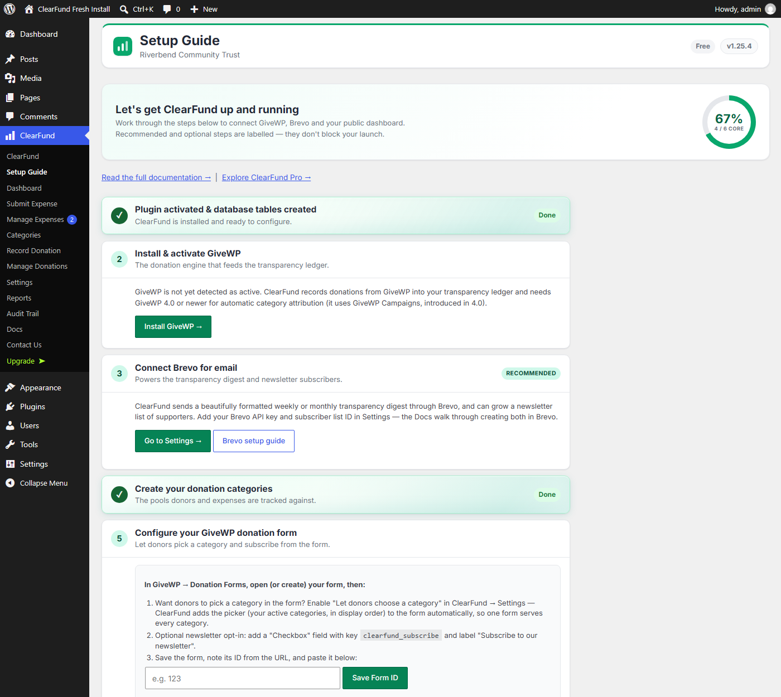The width and height of the screenshot is (781, 697).
Task: Click the plus New icon in admin bar
Action: [194, 9]
